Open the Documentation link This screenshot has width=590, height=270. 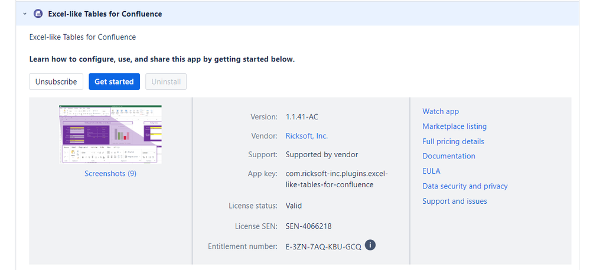(x=448, y=156)
